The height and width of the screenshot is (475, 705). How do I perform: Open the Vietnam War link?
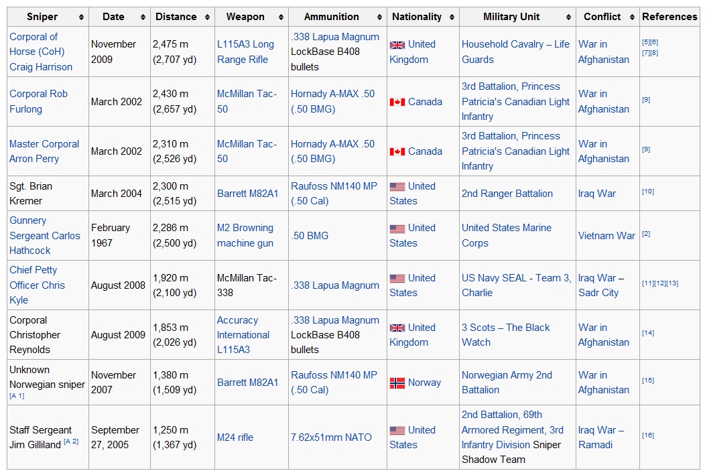point(606,236)
